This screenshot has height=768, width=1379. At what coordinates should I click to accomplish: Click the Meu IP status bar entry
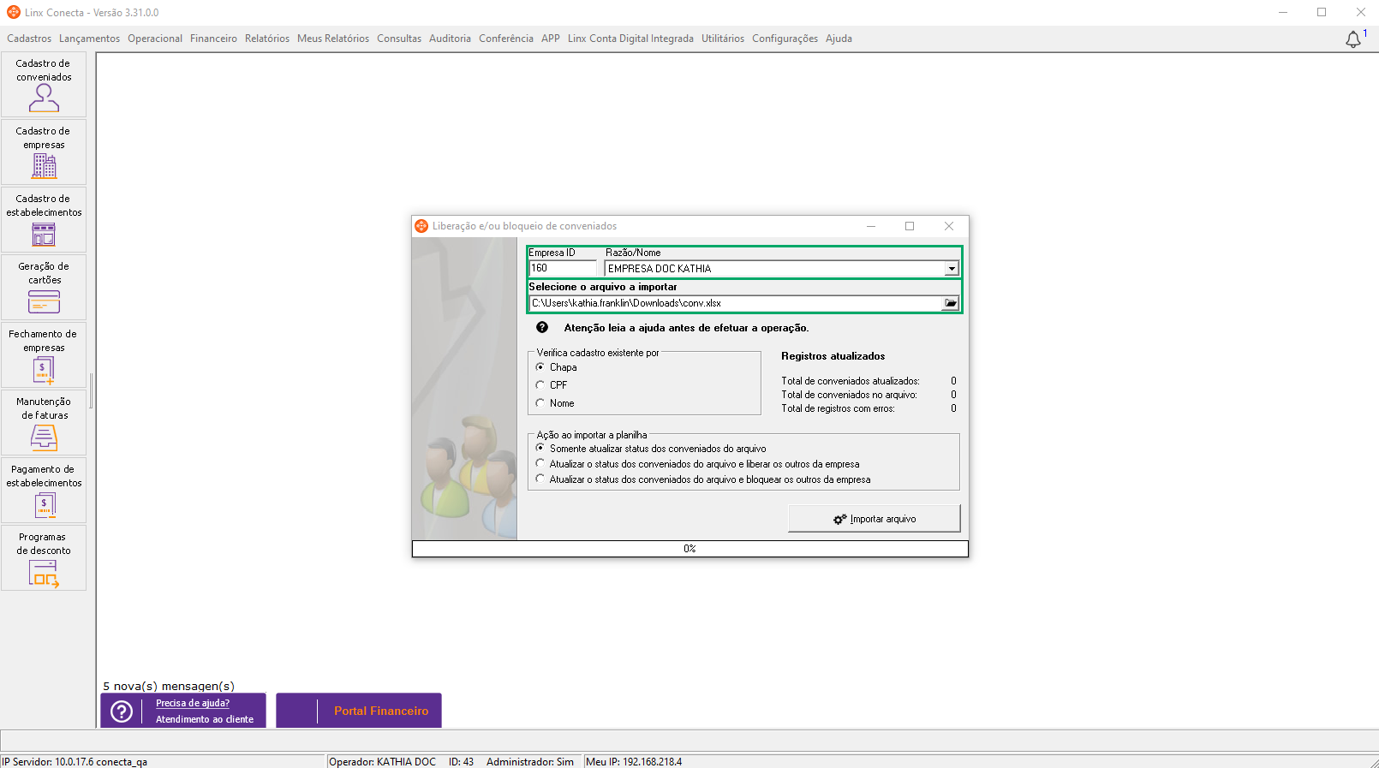pyautogui.click(x=634, y=762)
